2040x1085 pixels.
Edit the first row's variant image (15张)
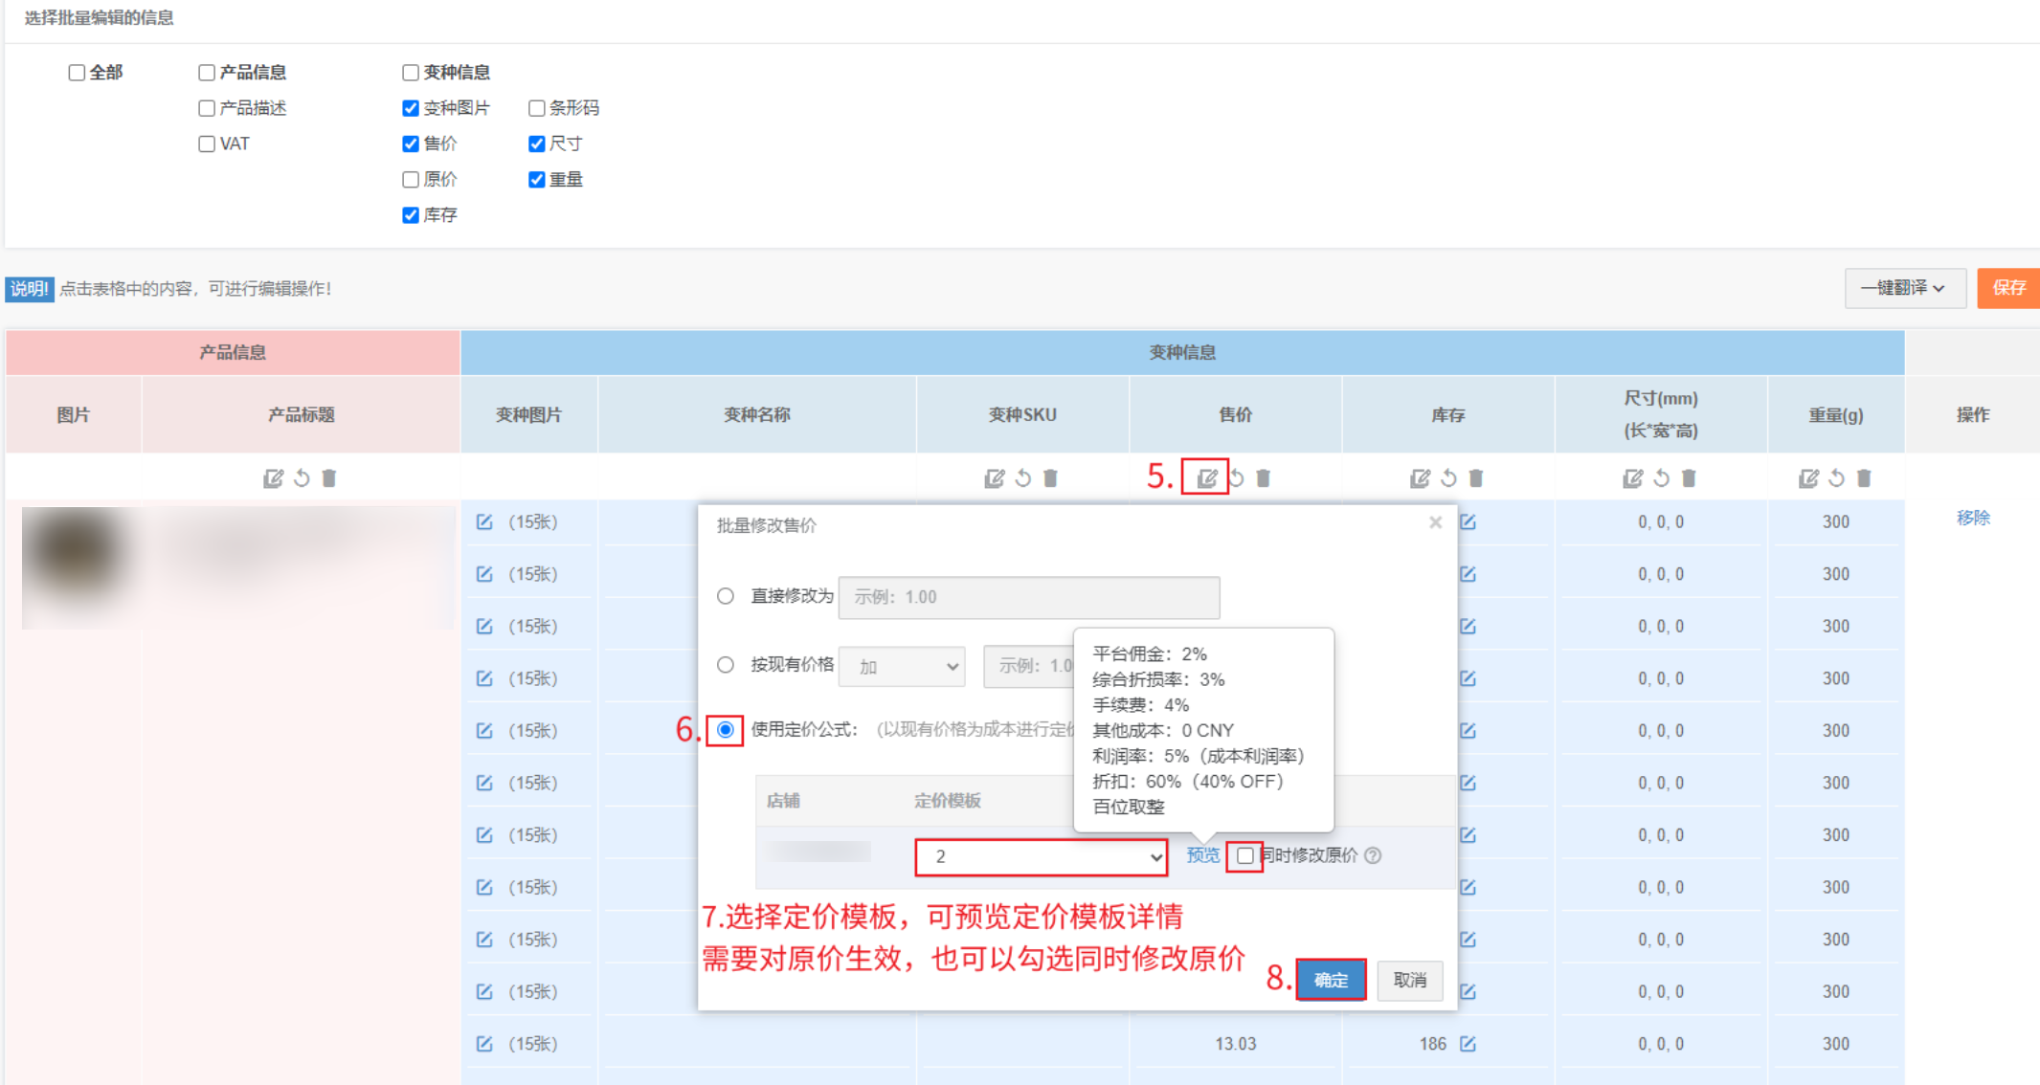pyautogui.click(x=484, y=521)
